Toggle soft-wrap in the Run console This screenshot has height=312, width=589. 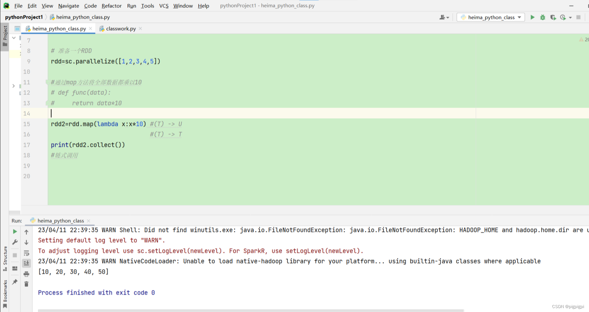pyautogui.click(x=26, y=253)
